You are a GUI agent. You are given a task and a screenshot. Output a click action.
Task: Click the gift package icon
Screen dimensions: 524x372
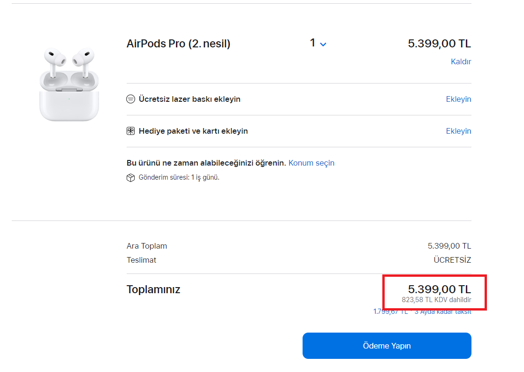[131, 131]
